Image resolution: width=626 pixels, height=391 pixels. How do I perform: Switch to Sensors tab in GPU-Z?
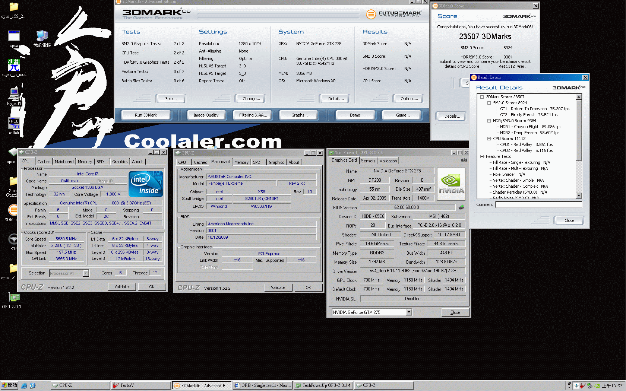point(368,161)
